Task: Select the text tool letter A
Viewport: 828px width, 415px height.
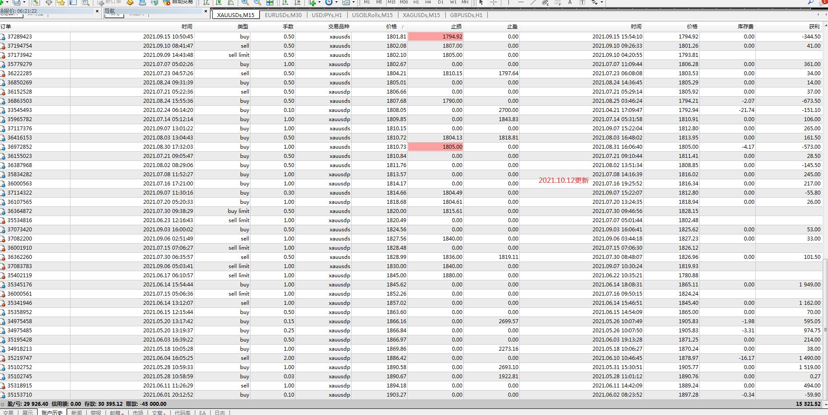Action: click(x=570, y=2)
